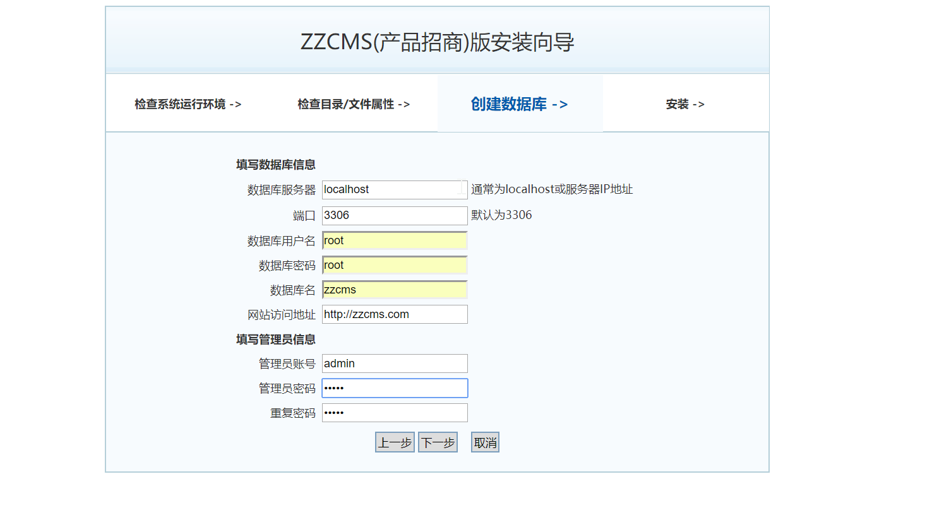Click the 重复密码 label
932x532 pixels.
point(293,413)
